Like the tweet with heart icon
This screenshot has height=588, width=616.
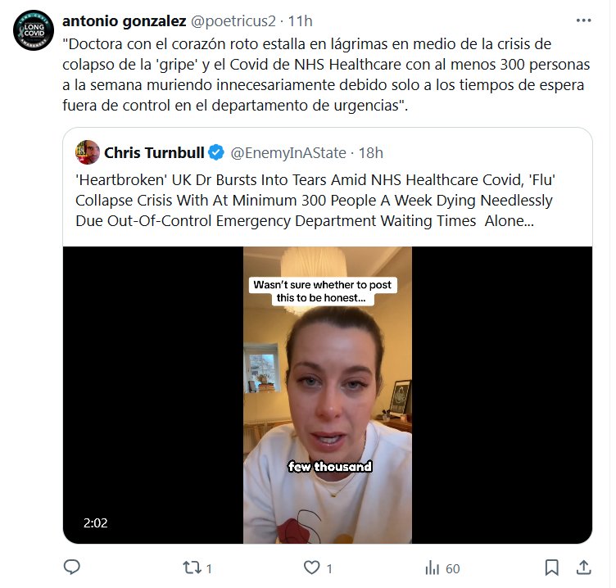click(x=312, y=568)
